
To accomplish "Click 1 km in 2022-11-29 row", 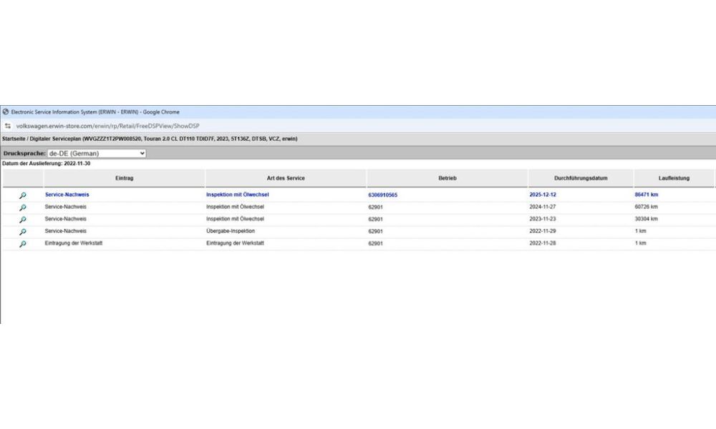I will [640, 231].
